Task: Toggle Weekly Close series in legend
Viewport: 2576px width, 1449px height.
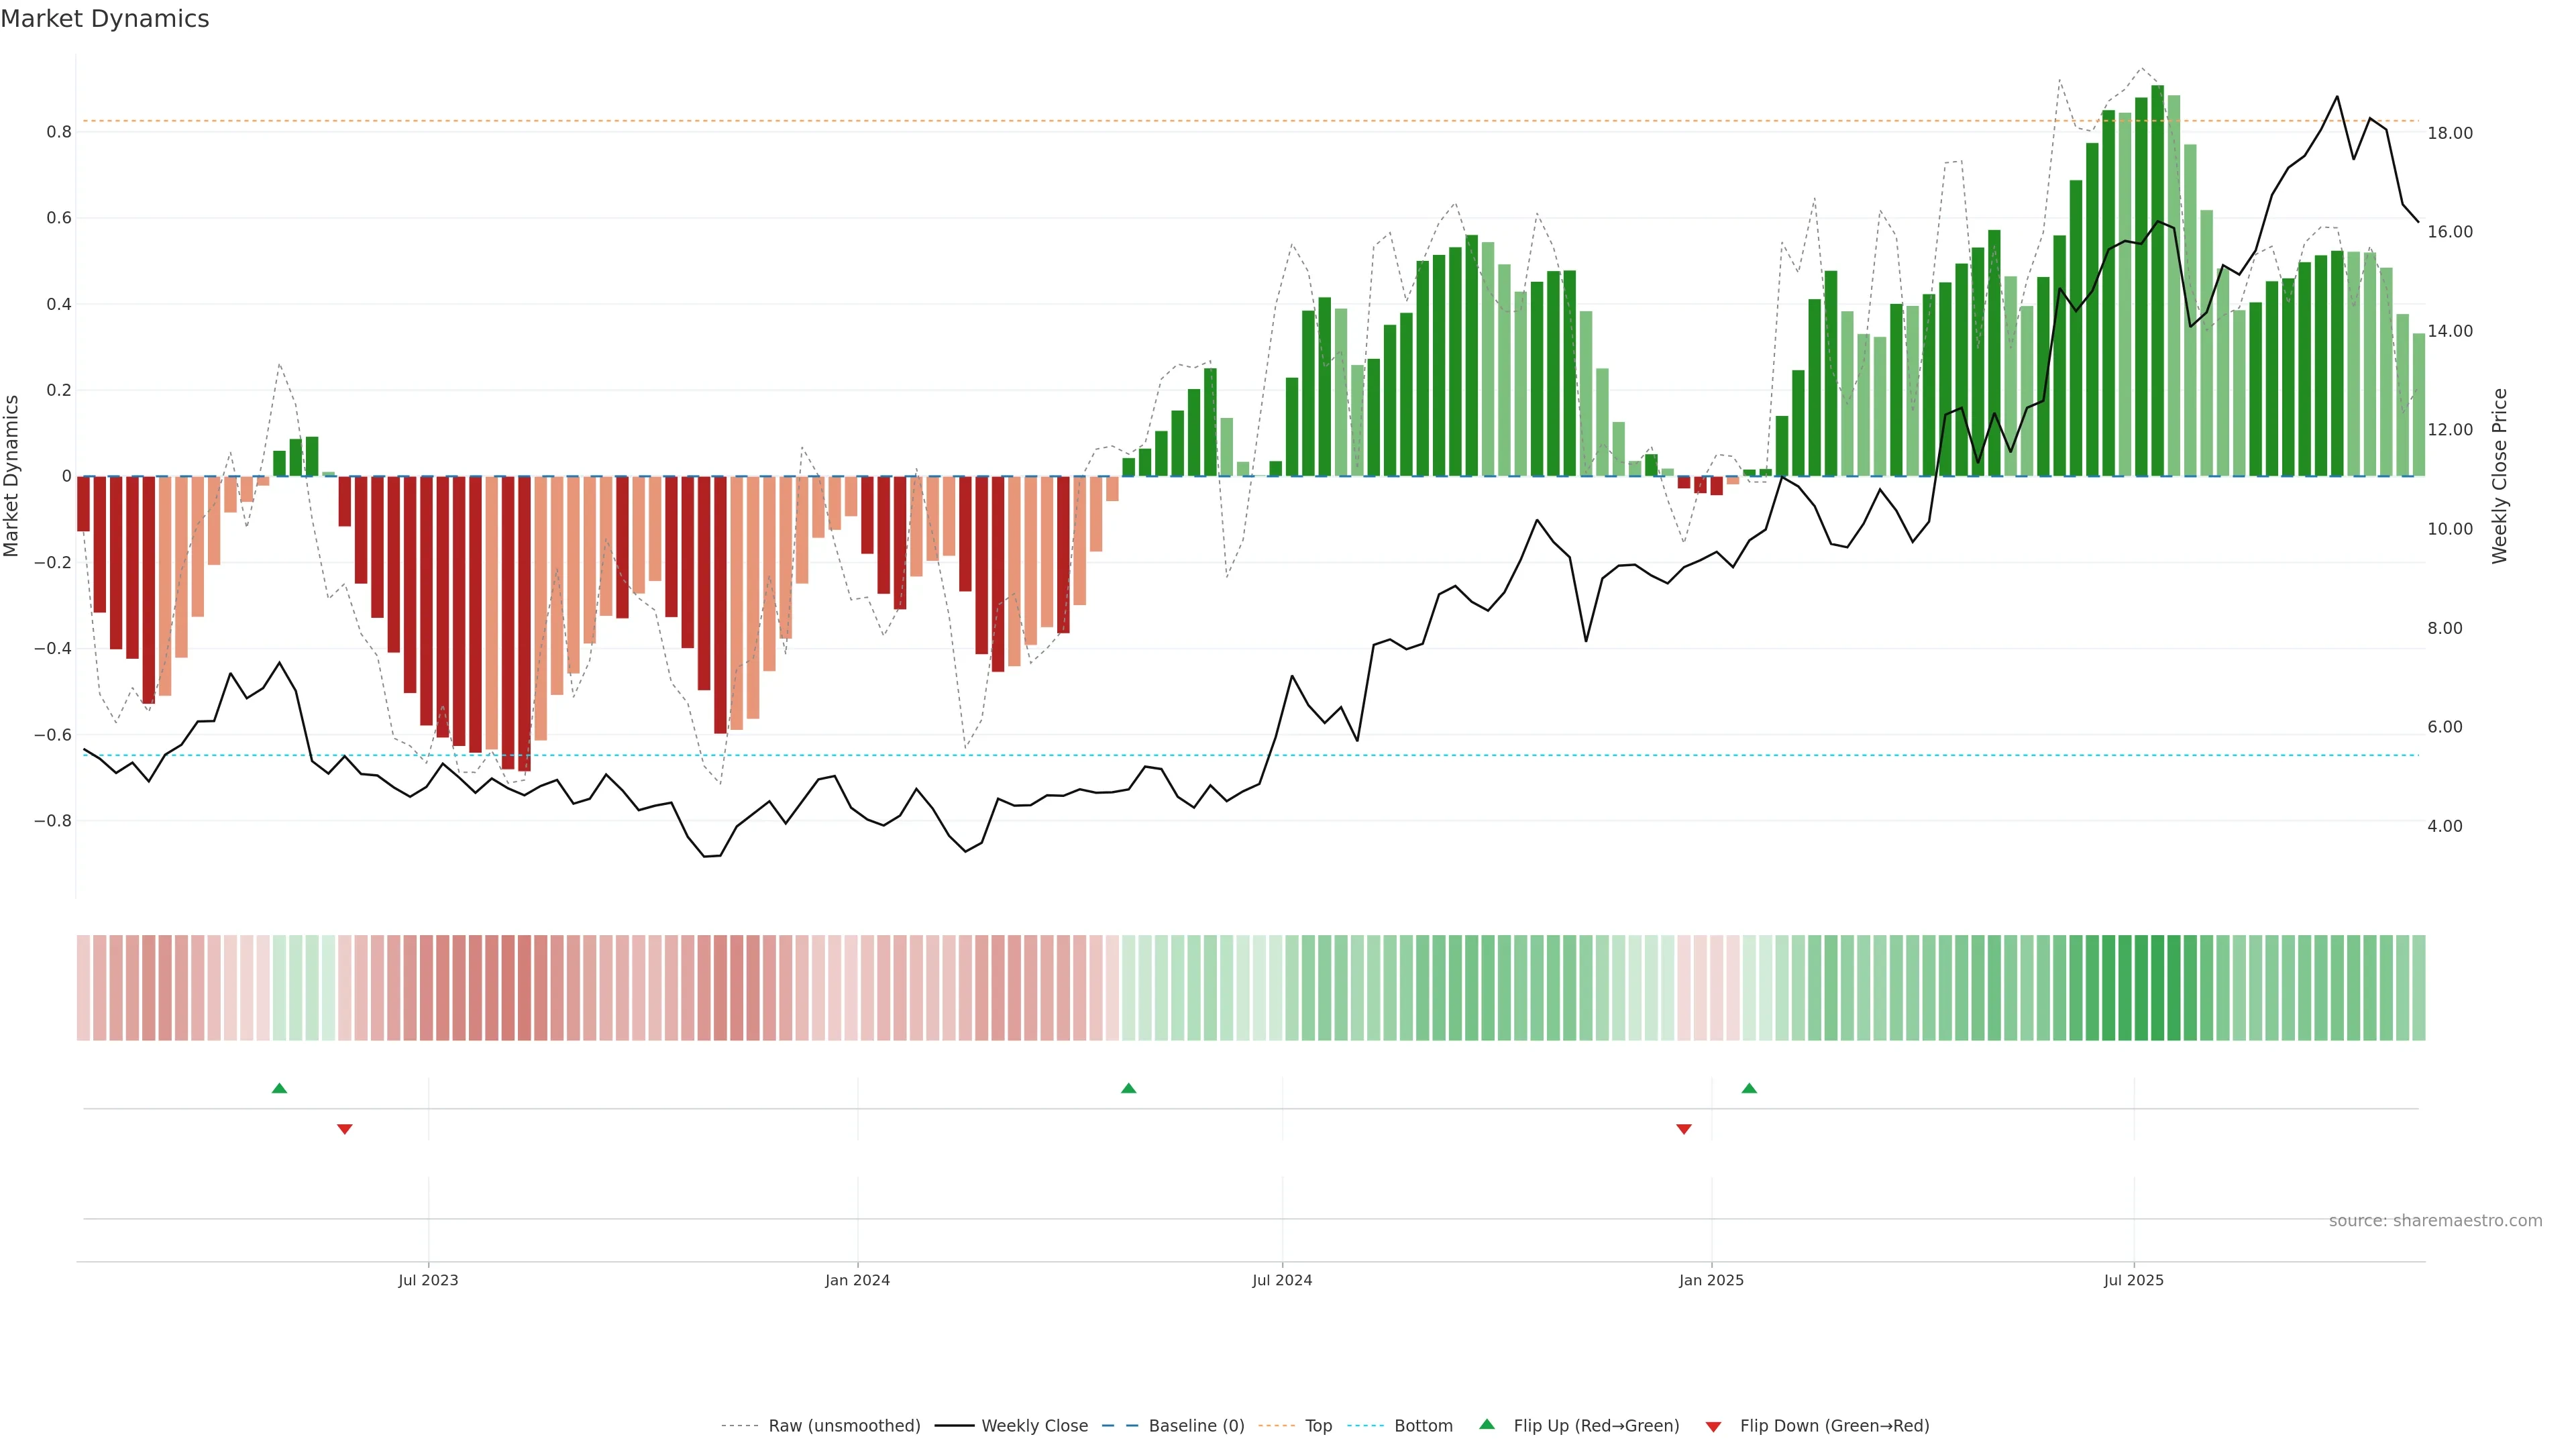Action: click(x=1034, y=1426)
